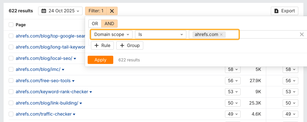Viewport: 307px width, 122px height.
Task: Remove the ahrefs.com tag from filter
Action: 221,34
